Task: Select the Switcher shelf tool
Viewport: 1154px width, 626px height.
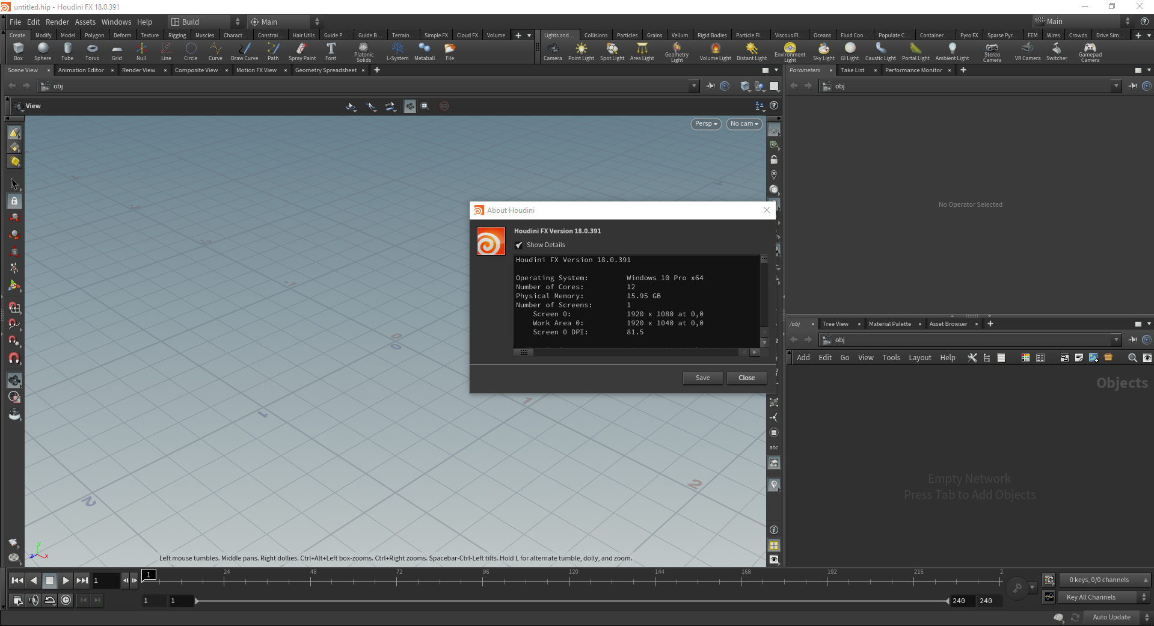Action: [x=1057, y=51]
